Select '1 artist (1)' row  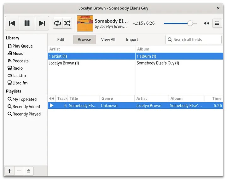click(x=91, y=56)
